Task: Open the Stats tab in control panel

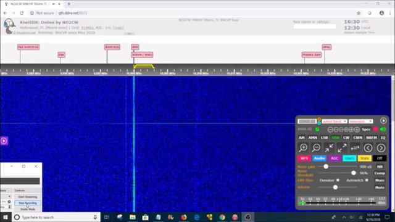Action: 365,158
